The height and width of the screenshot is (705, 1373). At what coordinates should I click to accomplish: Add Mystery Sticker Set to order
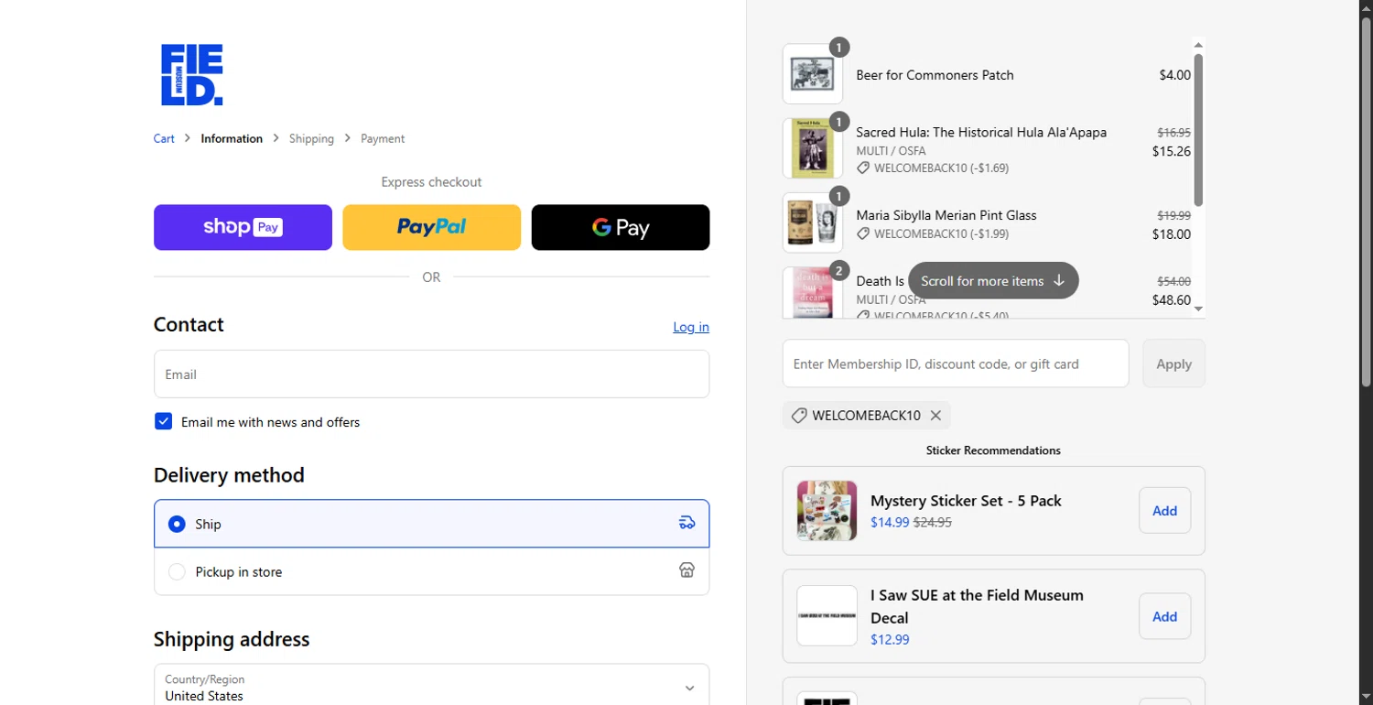[1164, 510]
